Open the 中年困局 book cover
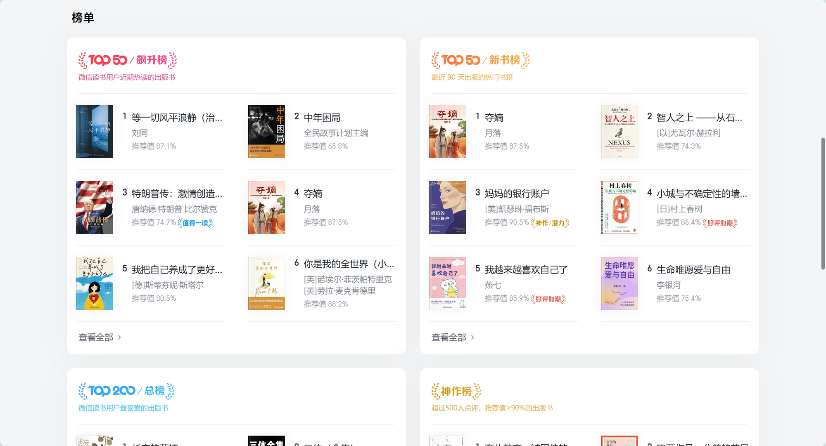Screen dimensions: 826x446 pos(266,131)
